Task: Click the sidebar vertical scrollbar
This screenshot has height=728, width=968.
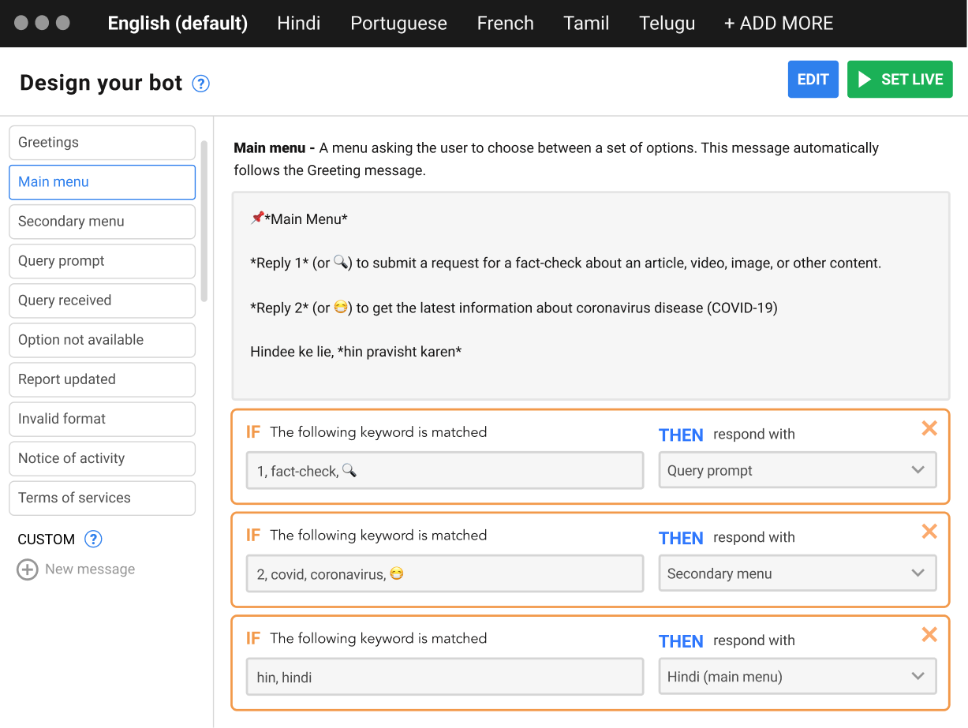Action: (x=204, y=221)
